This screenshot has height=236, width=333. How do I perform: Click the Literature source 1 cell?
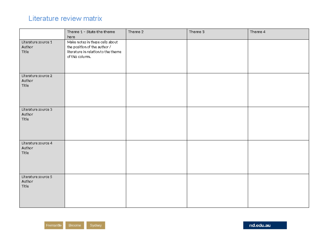click(x=42, y=56)
